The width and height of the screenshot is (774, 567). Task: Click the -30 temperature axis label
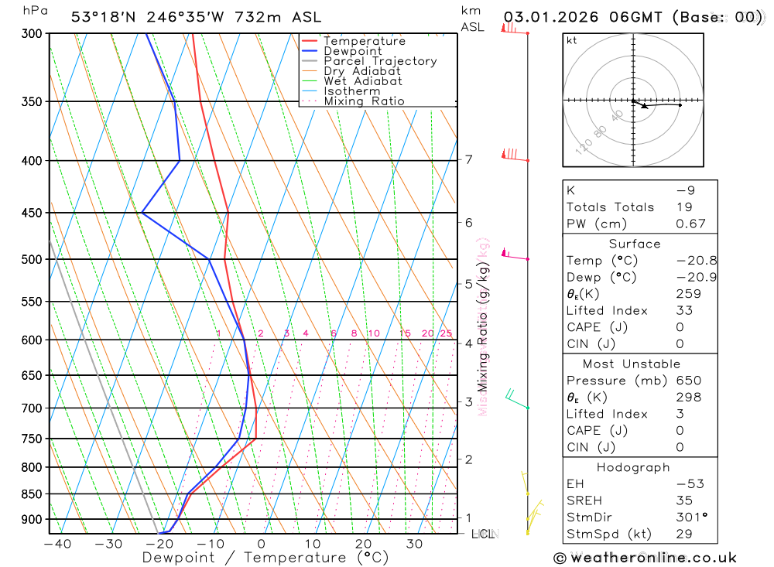point(108,544)
